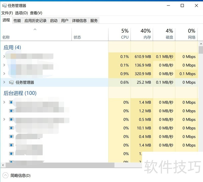View the 服务 tab
Image resolution: width=203 pixels, height=182 pixels.
(x=94, y=21)
